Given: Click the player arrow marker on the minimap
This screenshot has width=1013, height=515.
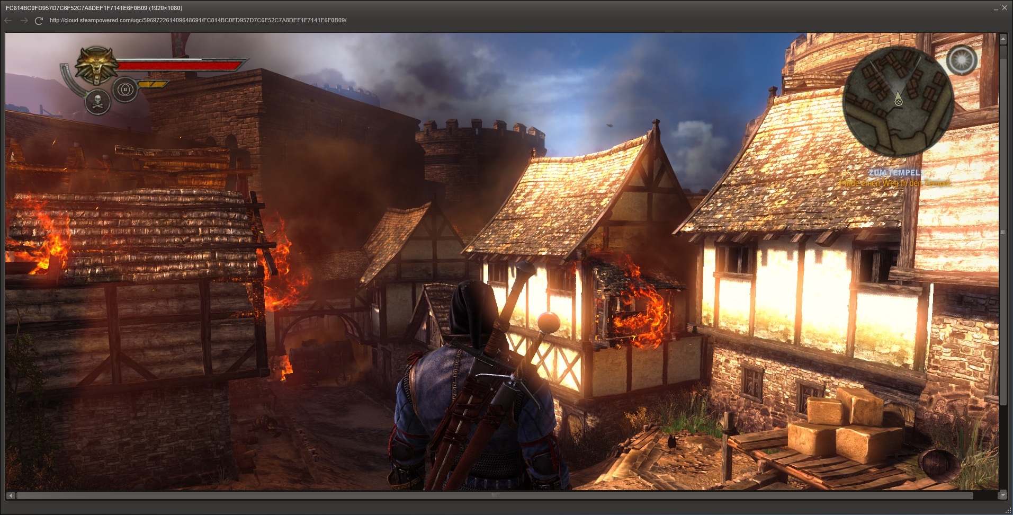Looking at the screenshot, I should (898, 99).
